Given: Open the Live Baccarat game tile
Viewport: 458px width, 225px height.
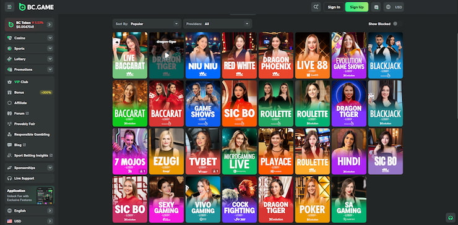Looking at the screenshot, I should coord(130,55).
